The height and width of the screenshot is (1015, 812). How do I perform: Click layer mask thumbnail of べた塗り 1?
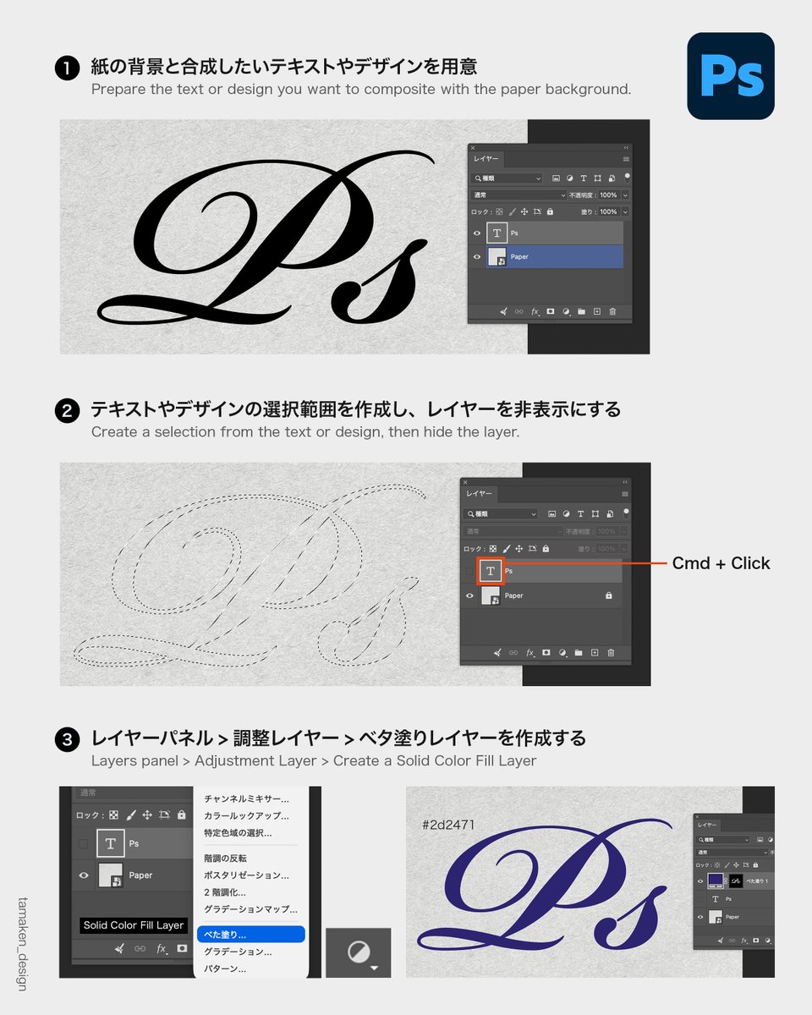736,881
